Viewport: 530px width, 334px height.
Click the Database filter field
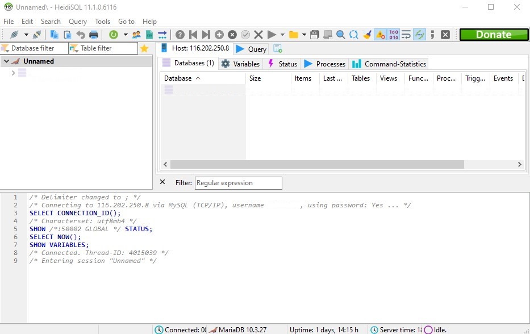(x=34, y=48)
